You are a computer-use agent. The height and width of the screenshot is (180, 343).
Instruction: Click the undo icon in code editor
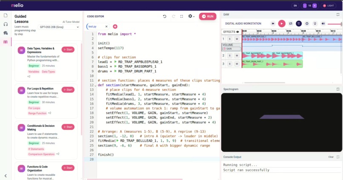click(x=165, y=17)
